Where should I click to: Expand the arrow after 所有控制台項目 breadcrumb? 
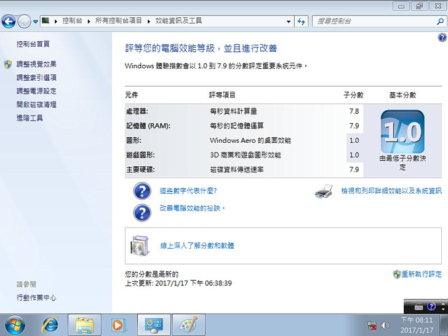149,21
